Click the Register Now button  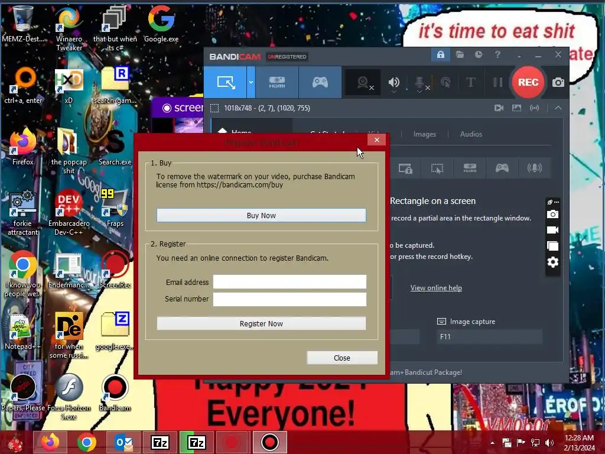tap(261, 323)
